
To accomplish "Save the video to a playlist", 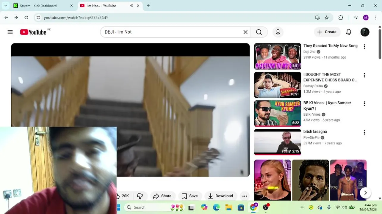I will coord(190,196).
